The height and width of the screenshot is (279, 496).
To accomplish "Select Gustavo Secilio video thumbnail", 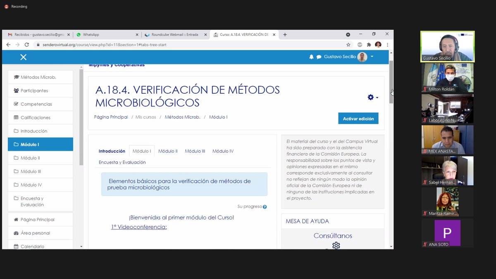I will point(447,47).
